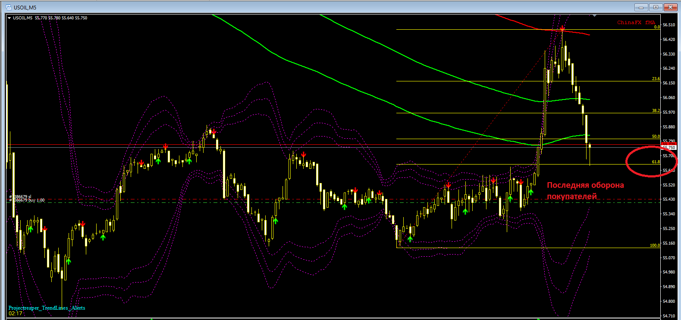Close the USOIL,M5 chart window
The height and width of the screenshot is (320, 681).
click(671, 7)
